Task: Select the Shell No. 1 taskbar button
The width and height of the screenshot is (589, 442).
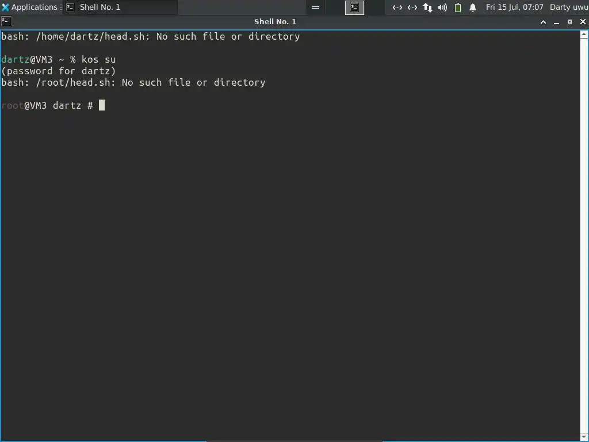Action: pos(120,7)
